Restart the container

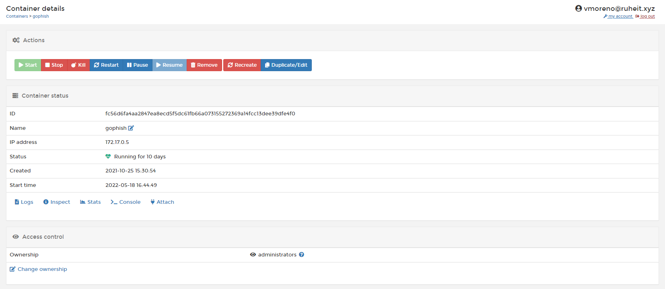[106, 65]
